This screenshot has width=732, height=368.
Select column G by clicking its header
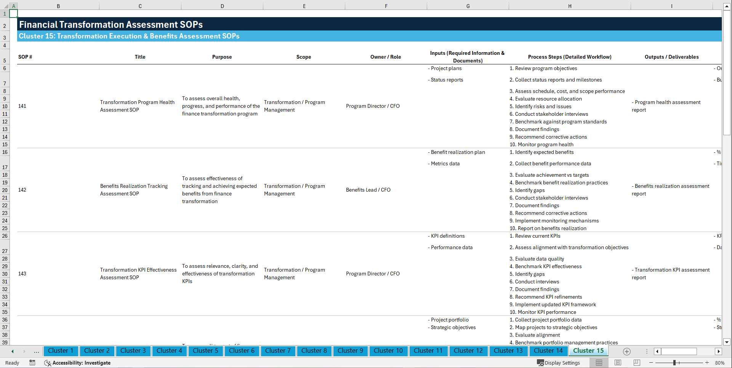tap(468, 6)
